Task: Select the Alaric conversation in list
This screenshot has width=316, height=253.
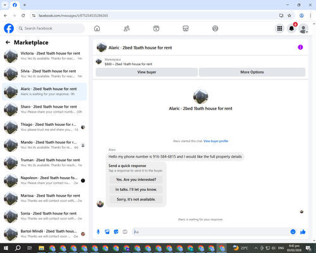Action: (x=44, y=92)
